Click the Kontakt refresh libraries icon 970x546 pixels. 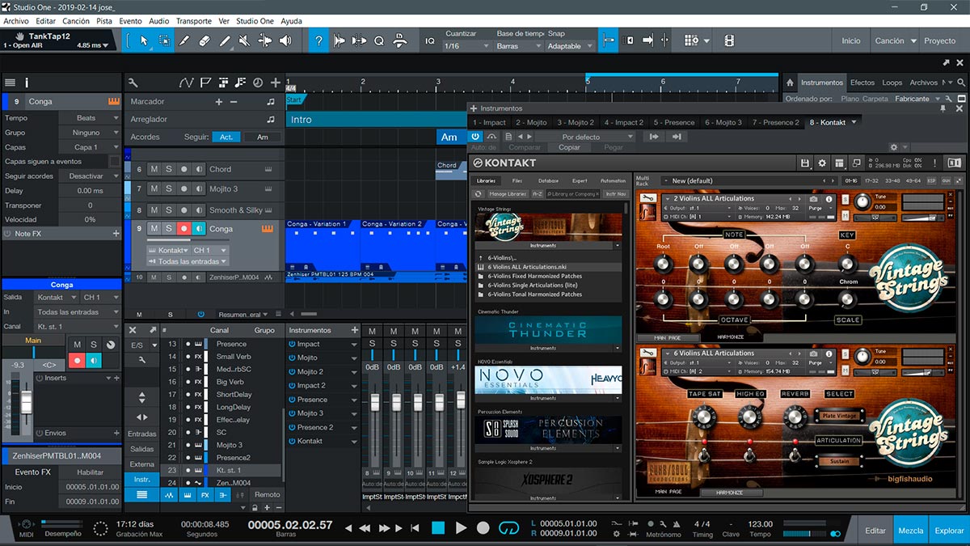coord(478,194)
